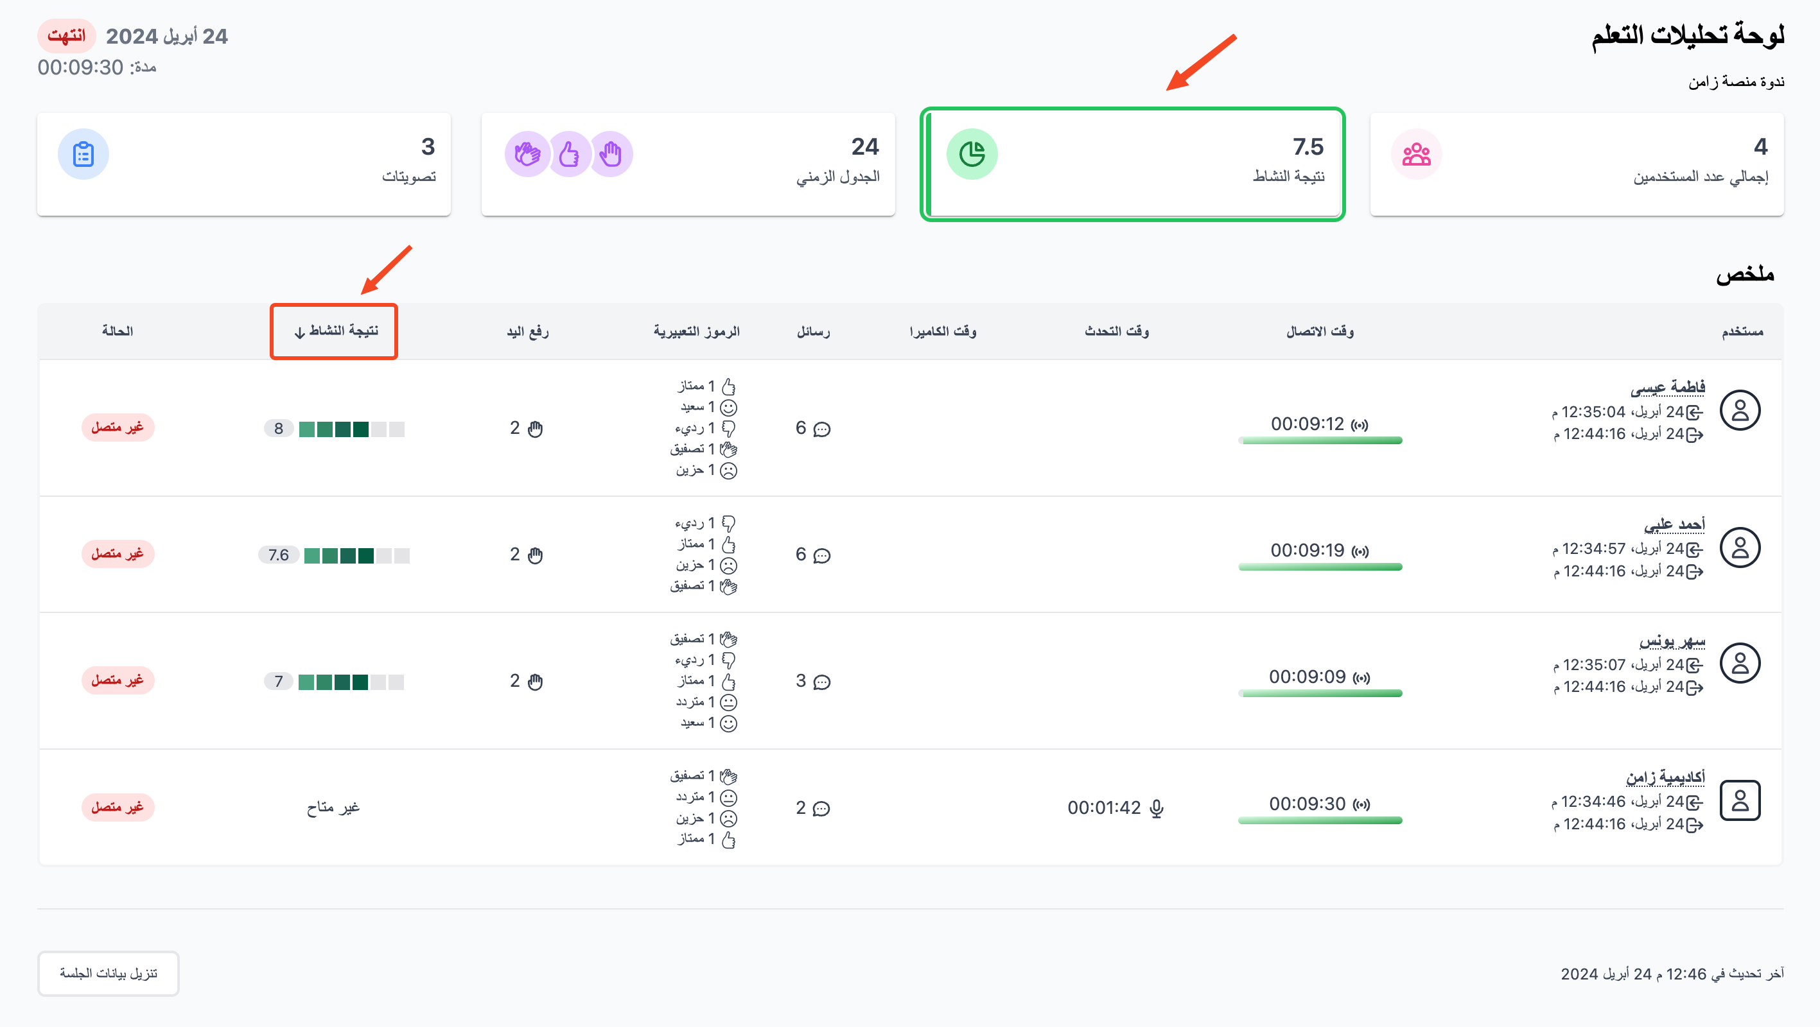Open the إجمالي عدد المستخدمين summary card
1820x1027 pixels.
[x=1577, y=164]
